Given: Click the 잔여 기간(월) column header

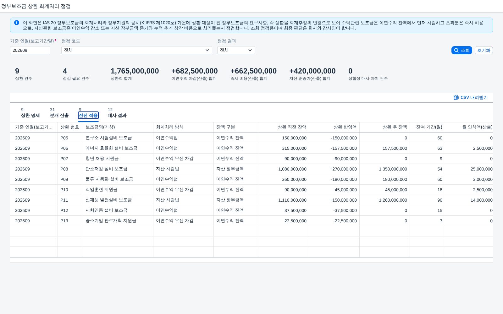Looking at the screenshot, I should pyautogui.click(x=427, y=127).
